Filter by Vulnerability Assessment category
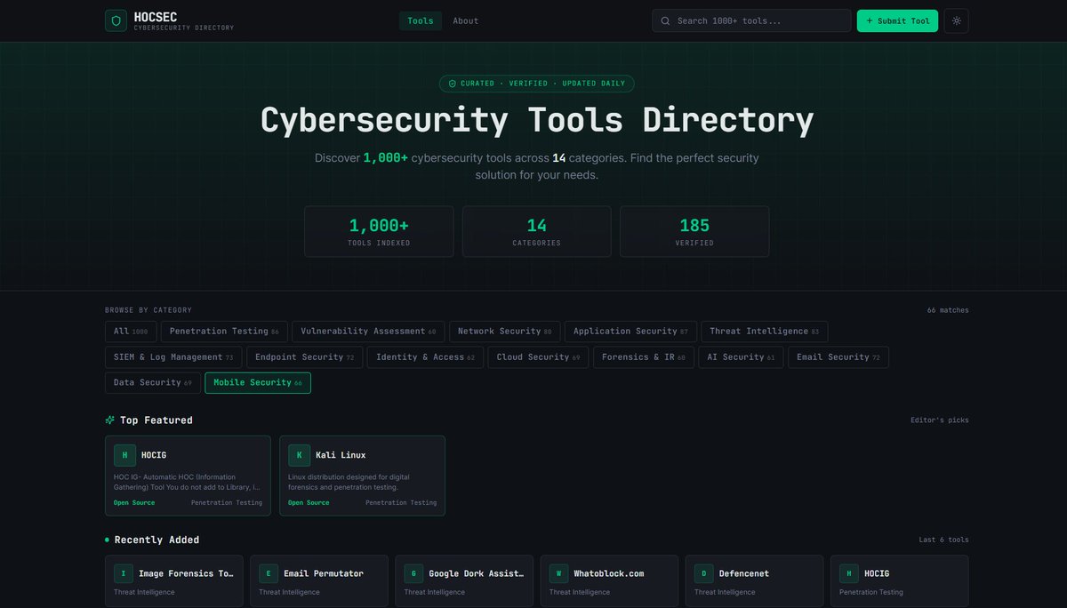The width and height of the screenshot is (1067, 608). coord(368,332)
